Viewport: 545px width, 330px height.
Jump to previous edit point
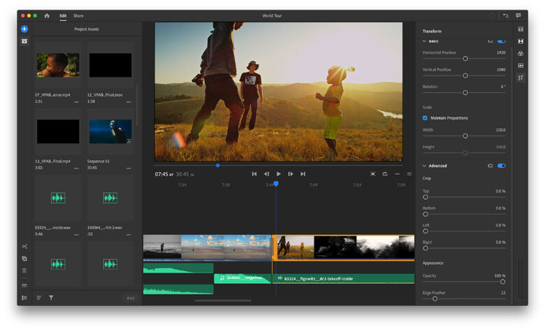[254, 174]
